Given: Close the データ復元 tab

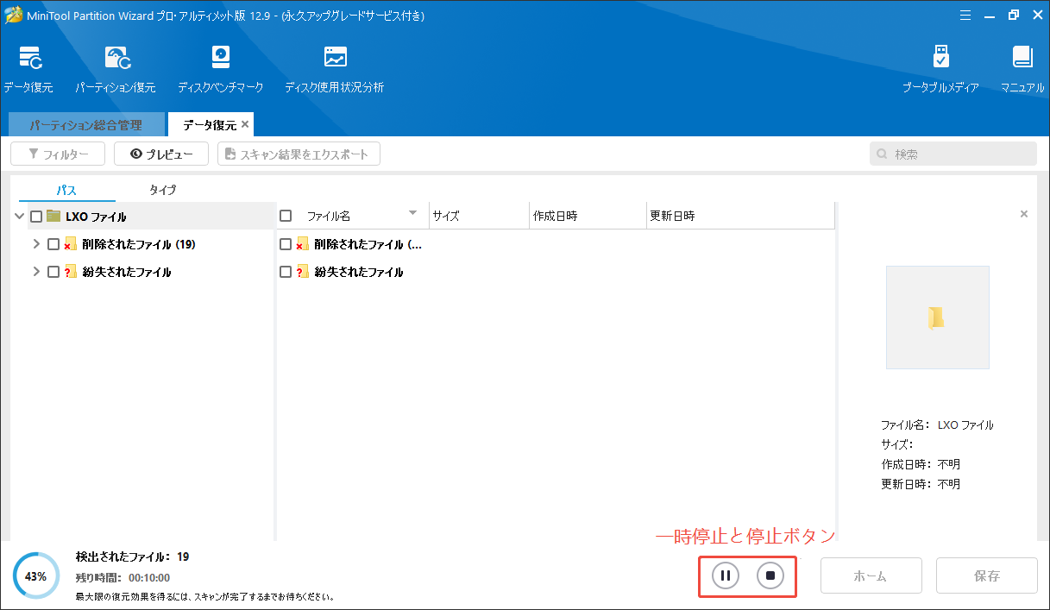Looking at the screenshot, I should 245,125.
